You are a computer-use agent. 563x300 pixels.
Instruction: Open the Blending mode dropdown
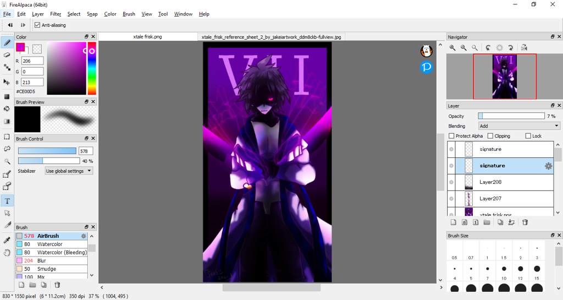pos(519,126)
